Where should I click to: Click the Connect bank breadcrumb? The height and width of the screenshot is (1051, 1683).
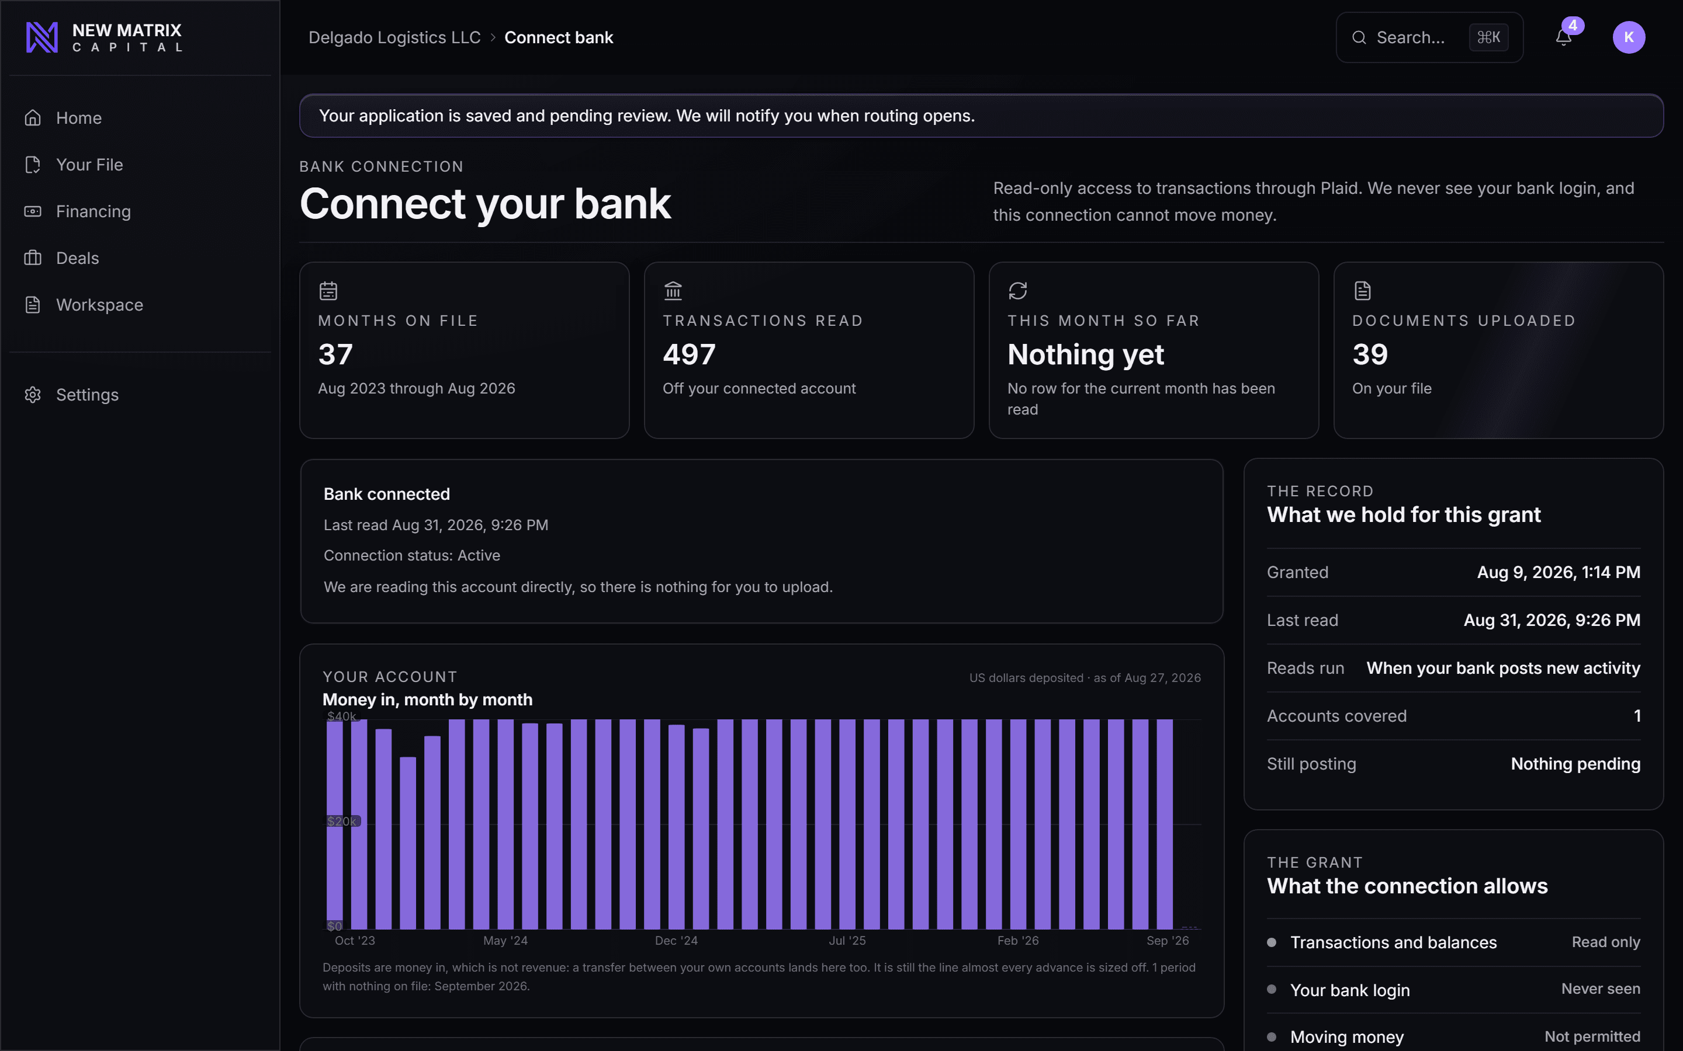click(559, 37)
